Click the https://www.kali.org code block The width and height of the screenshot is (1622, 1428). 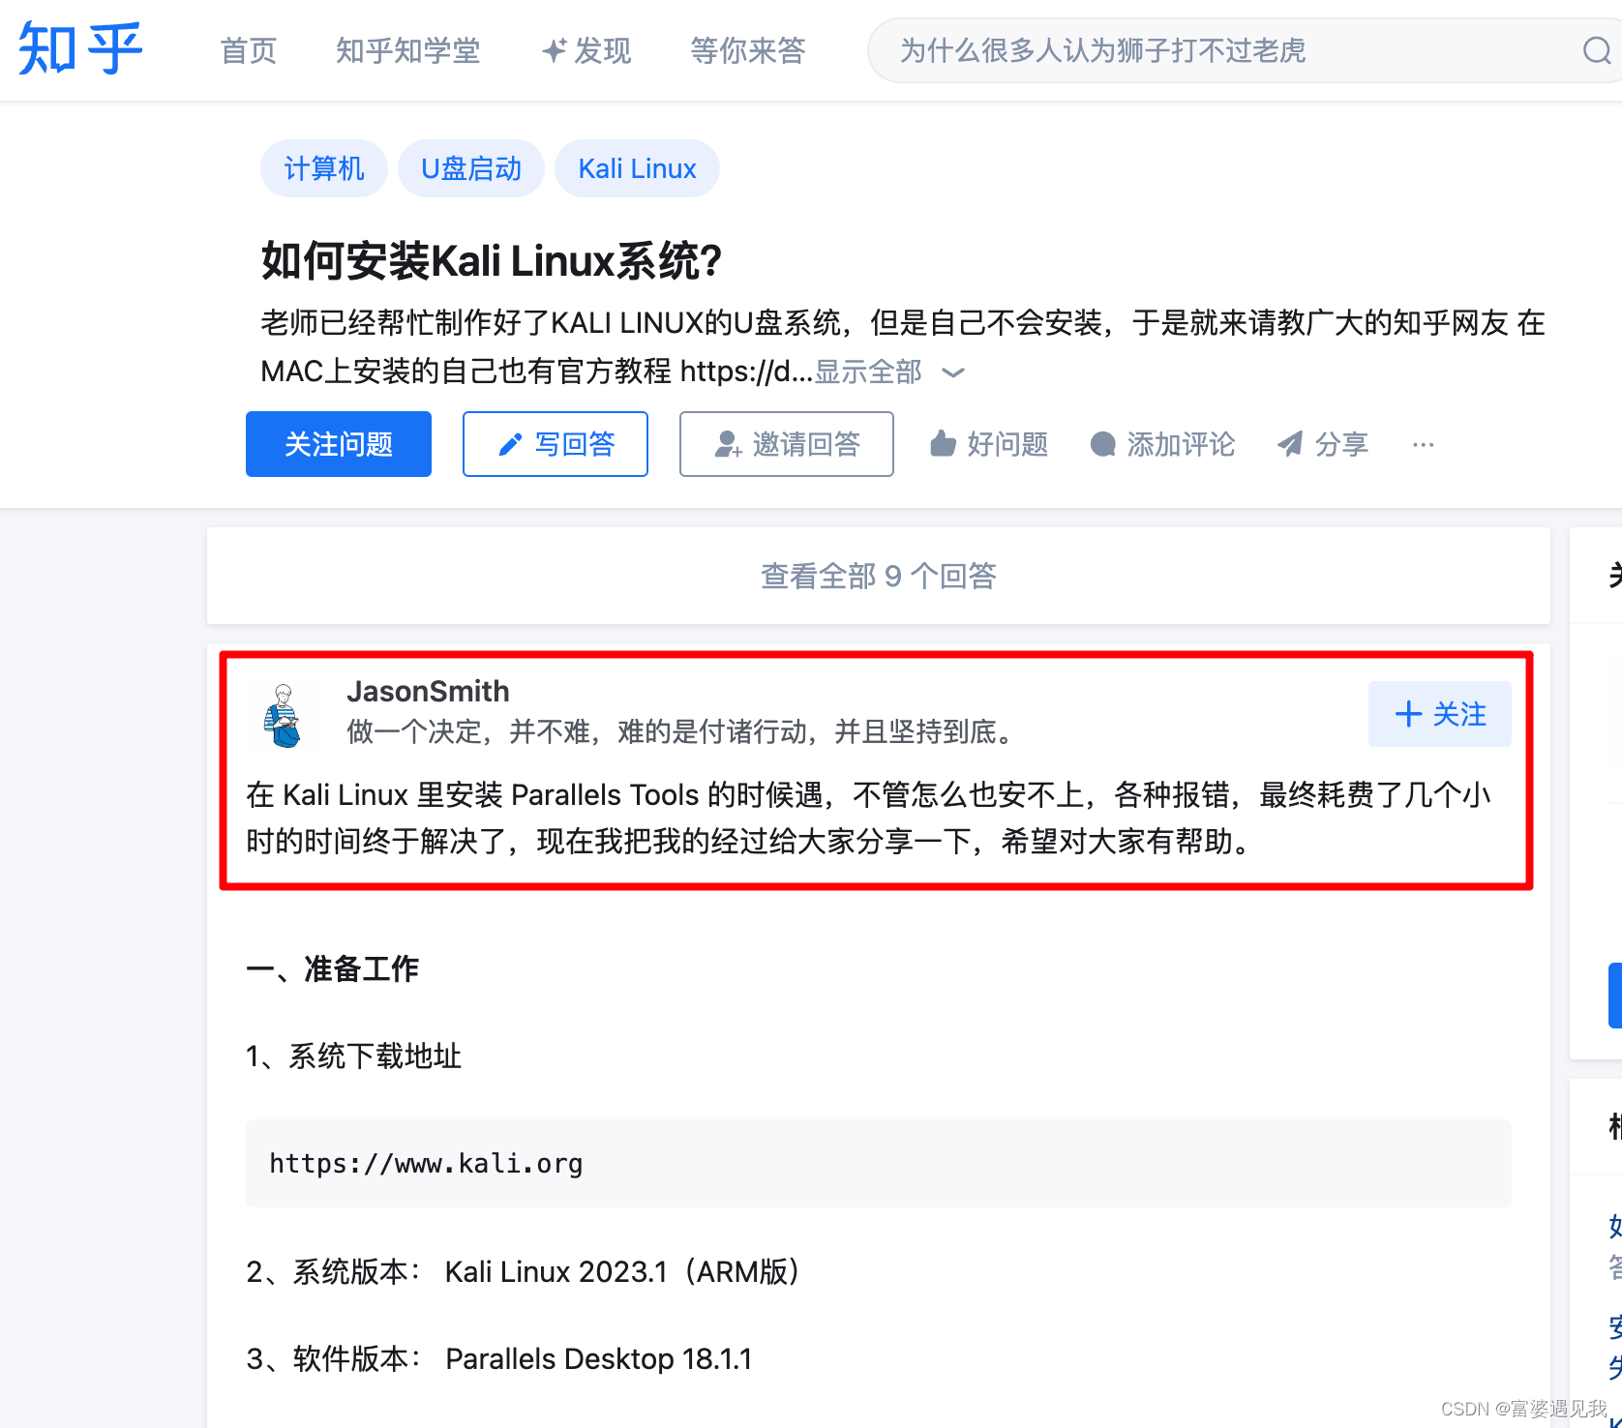click(879, 1163)
